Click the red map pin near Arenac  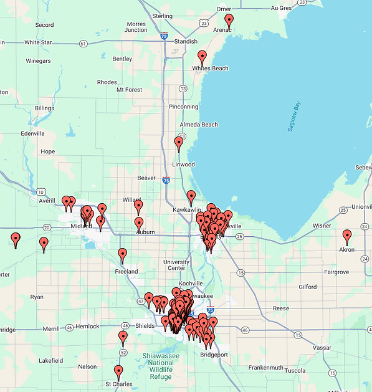pos(229,21)
